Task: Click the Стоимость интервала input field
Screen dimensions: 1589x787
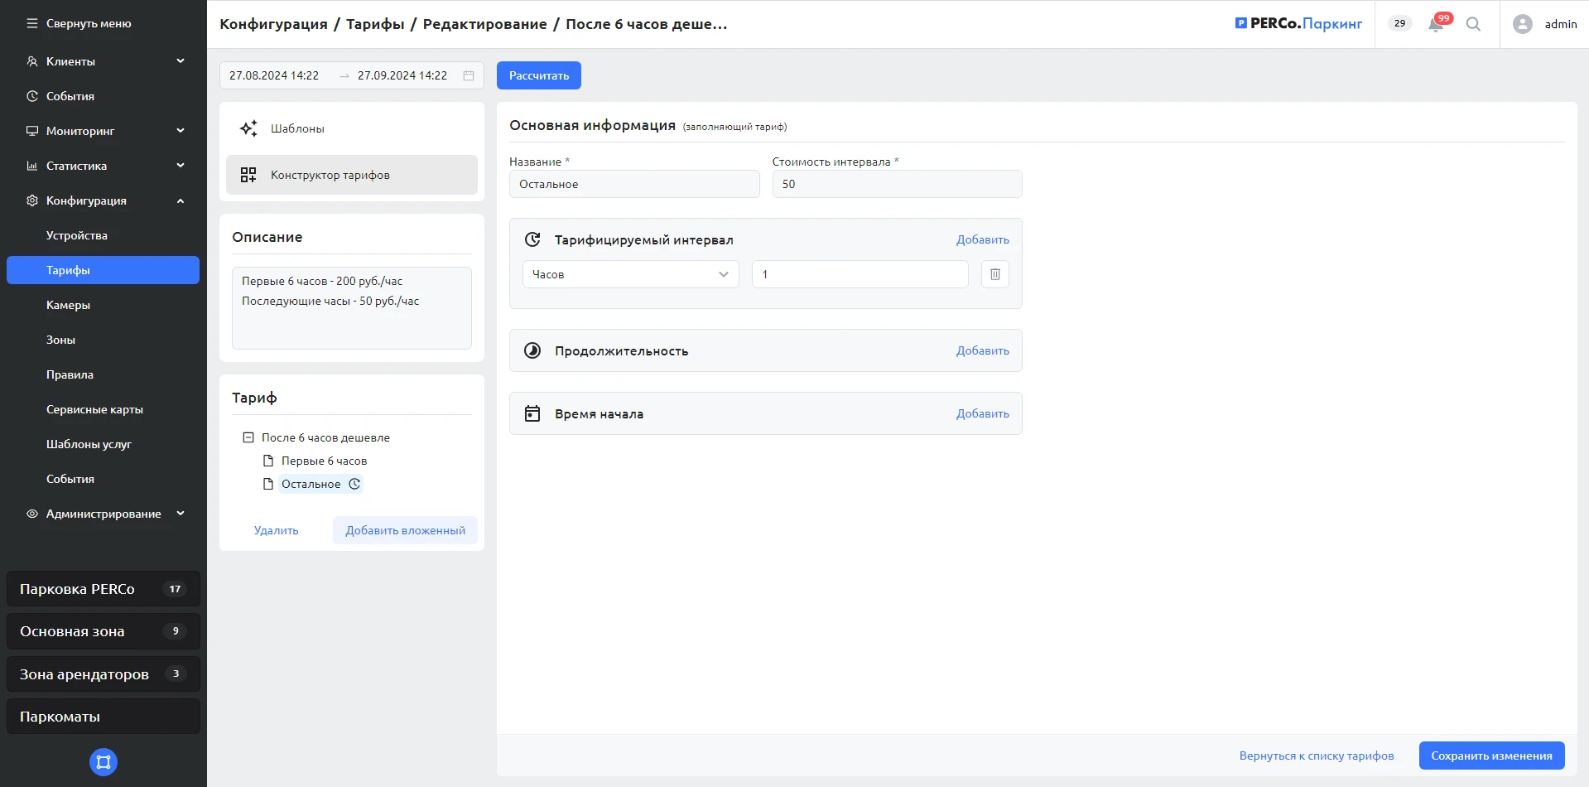Action: click(x=897, y=184)
